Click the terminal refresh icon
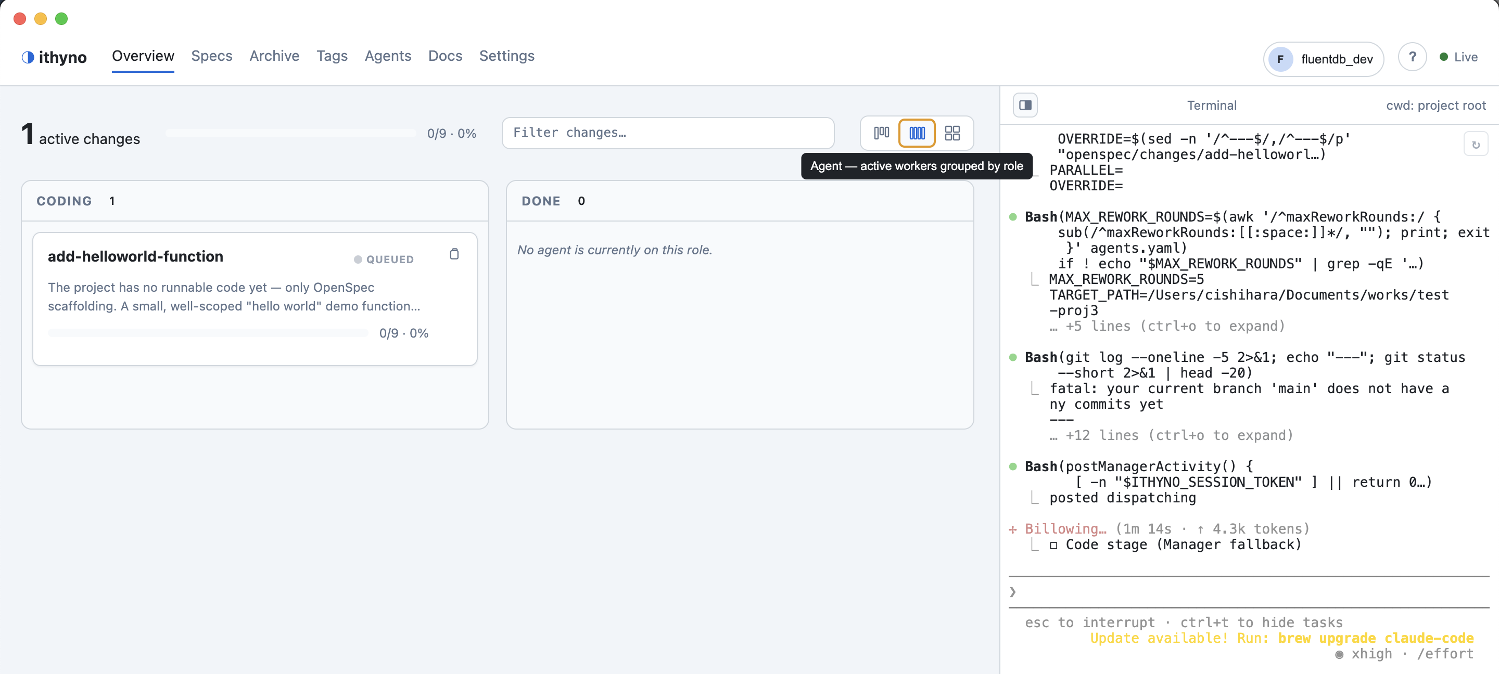 pos(1475,145)
